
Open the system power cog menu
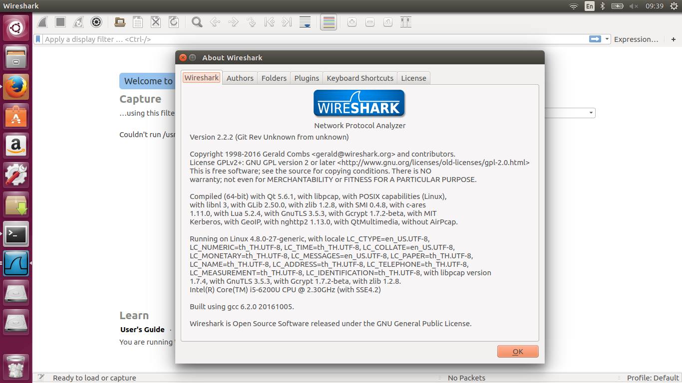pos(674,6)
